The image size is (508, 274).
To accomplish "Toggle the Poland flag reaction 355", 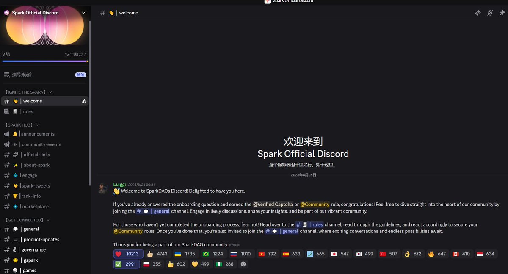I will pyautogui.click(x=152, y=264).
